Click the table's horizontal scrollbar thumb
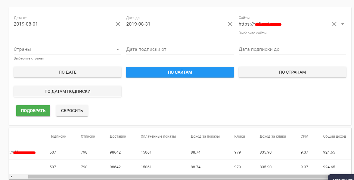This screenshot has width=354, height=180. coord(178,177)
